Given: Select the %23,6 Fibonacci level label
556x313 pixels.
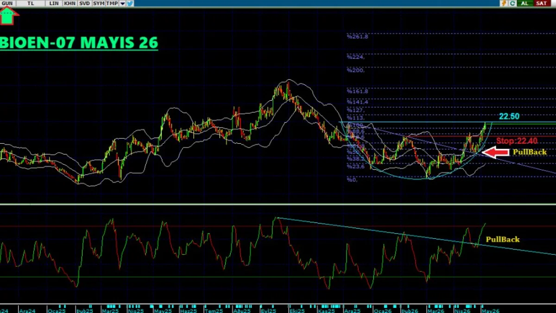Looking at the screenshot, I should coord(355,166).
